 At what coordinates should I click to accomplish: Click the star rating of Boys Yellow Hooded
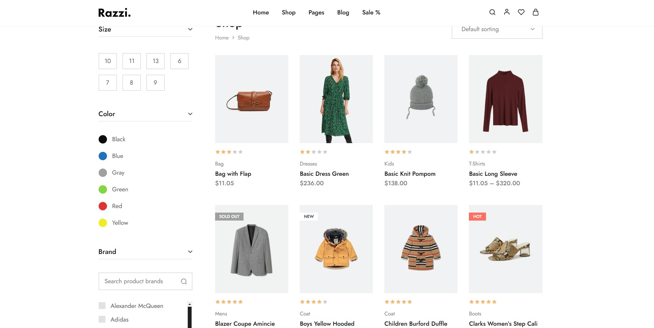coord(314,302)
